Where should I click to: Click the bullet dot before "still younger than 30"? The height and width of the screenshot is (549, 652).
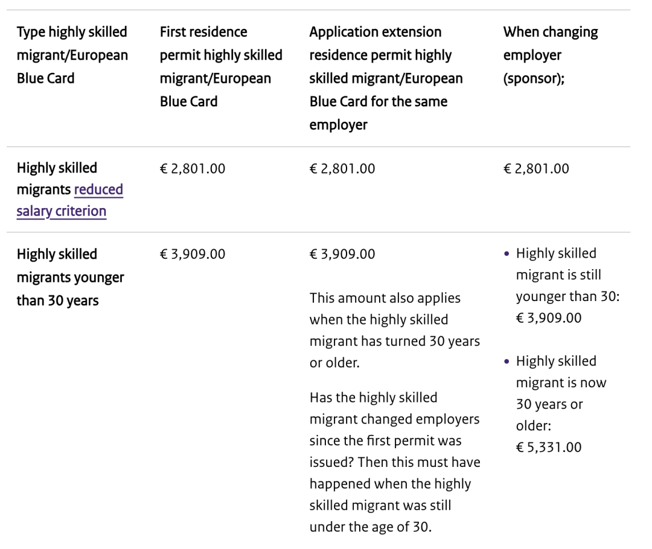point(507,254)
